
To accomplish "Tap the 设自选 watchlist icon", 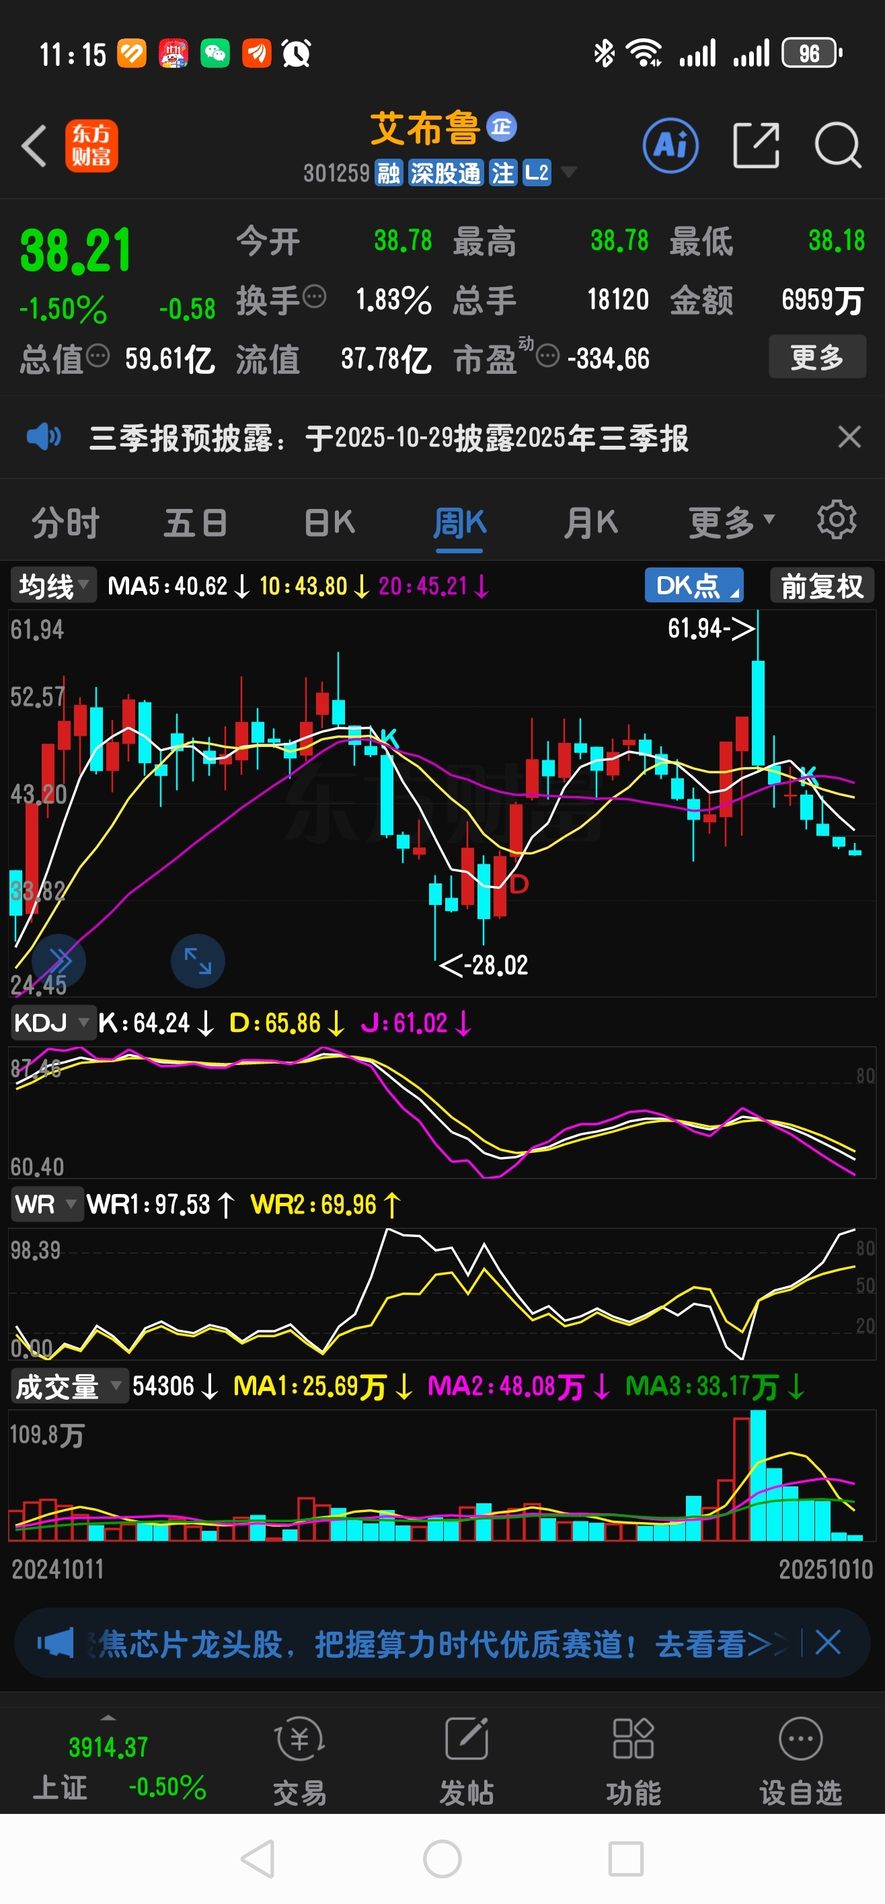I will pyautogui.click(x=801, y=1739).
